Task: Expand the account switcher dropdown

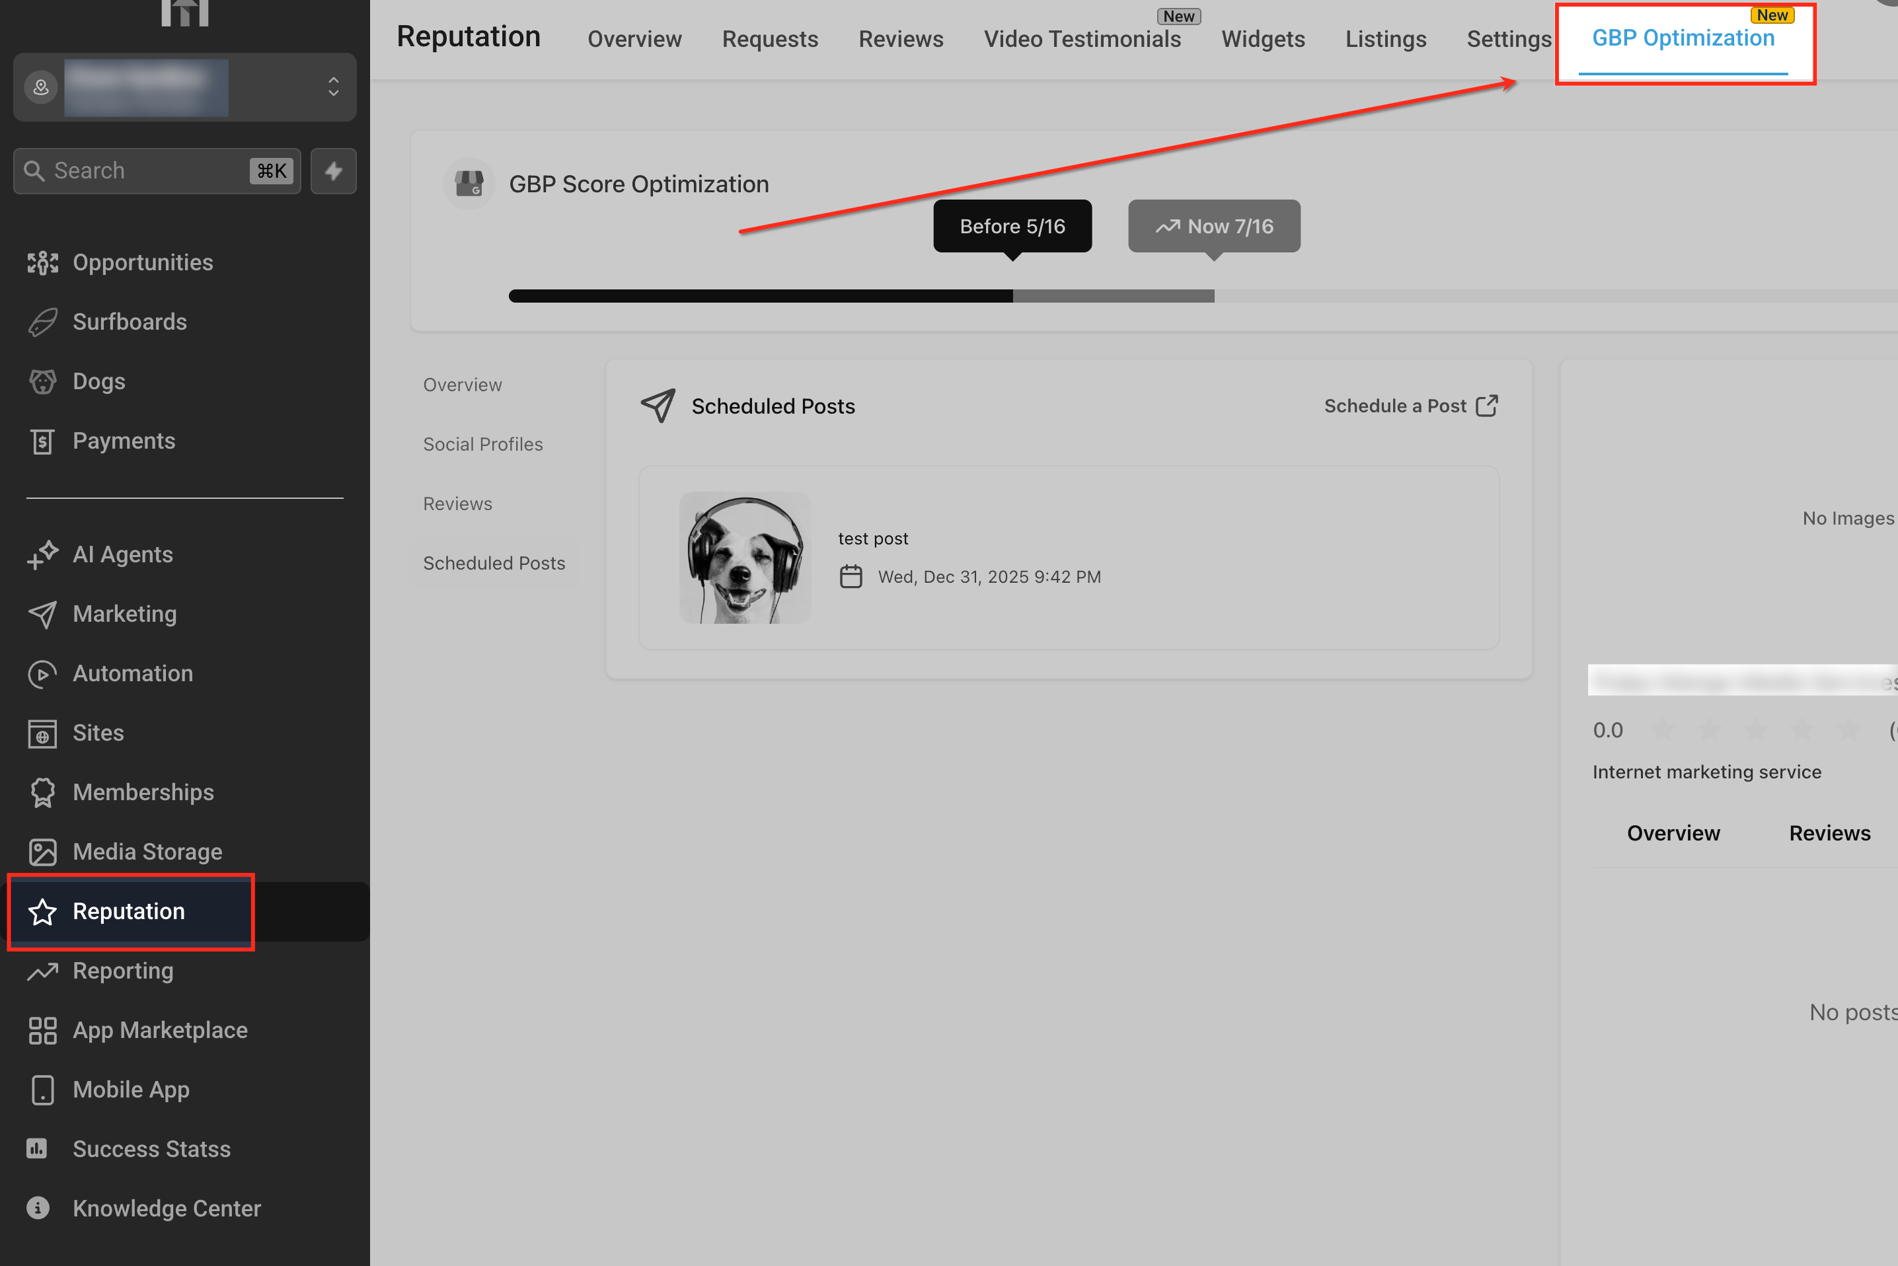Action: coord(332,87)
